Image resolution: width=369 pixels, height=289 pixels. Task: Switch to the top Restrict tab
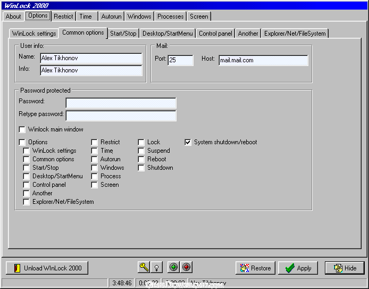pos(64,16)
